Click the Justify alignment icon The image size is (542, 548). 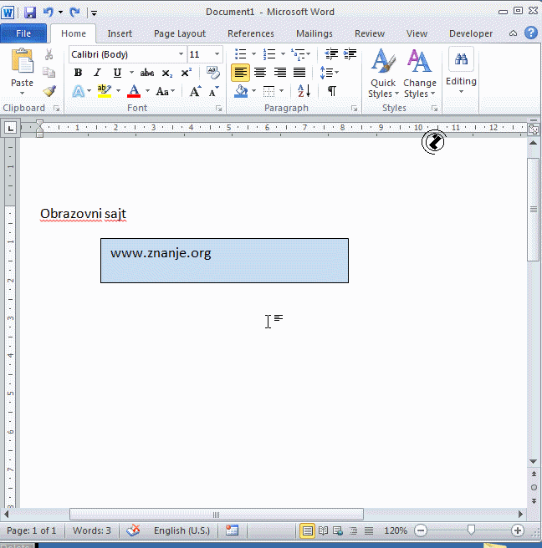click(299, 73)
